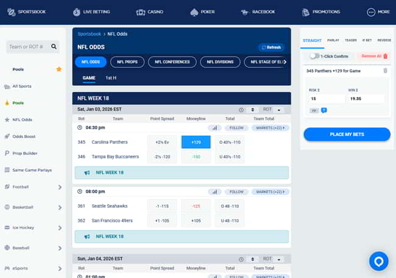
Task: Click the clock icon in Sat Jan 03 header
Action: point(241,110)
